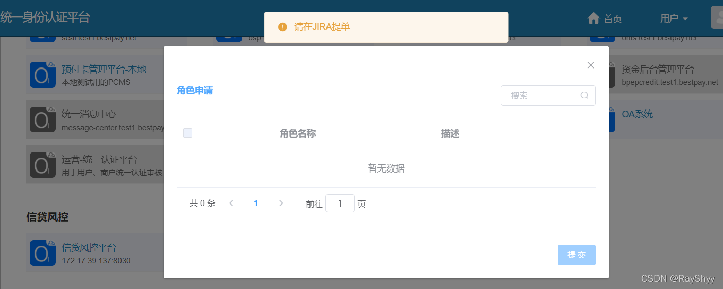Open 统一消息中心 link
Screen dimensions: 723x289
[x=89, y=114]
